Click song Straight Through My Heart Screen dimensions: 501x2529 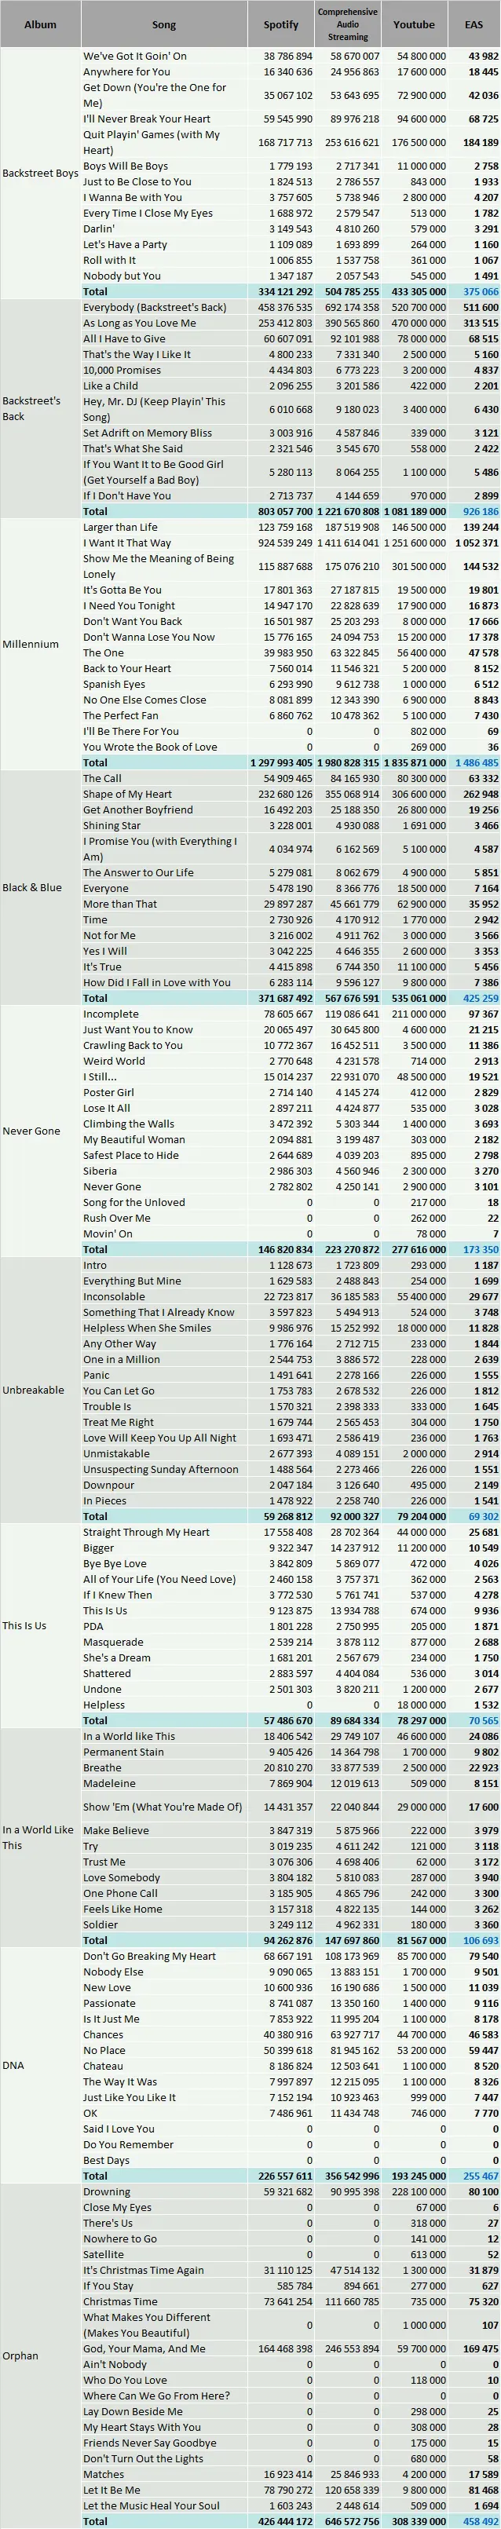[146, 1533]
